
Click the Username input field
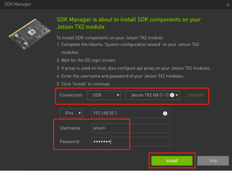point(130,128)
